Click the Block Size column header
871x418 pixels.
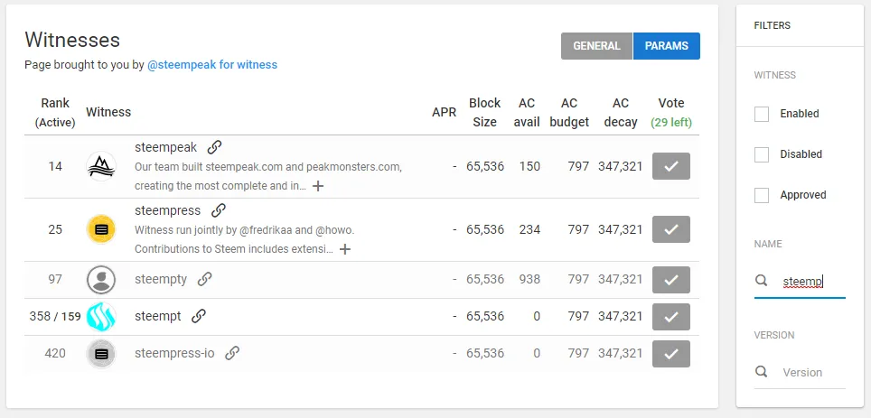[x=484, y=113]
